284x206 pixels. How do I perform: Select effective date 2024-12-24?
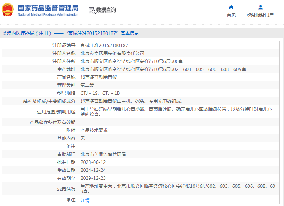tap(93, 170)
